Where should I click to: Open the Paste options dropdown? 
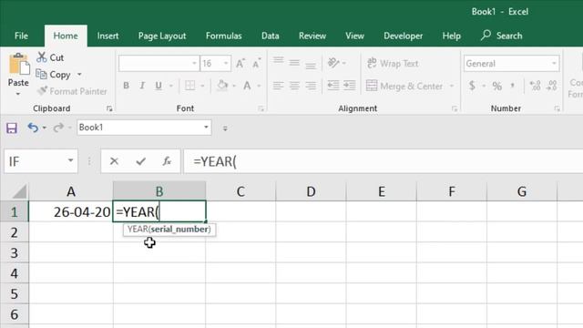(18, 95)
